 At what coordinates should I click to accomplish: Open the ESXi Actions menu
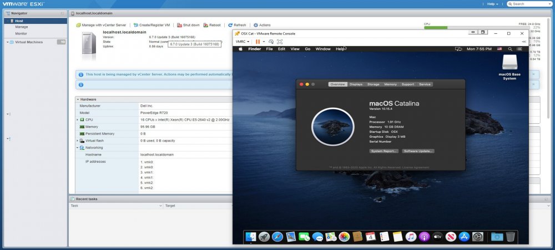tap(262, 25)
